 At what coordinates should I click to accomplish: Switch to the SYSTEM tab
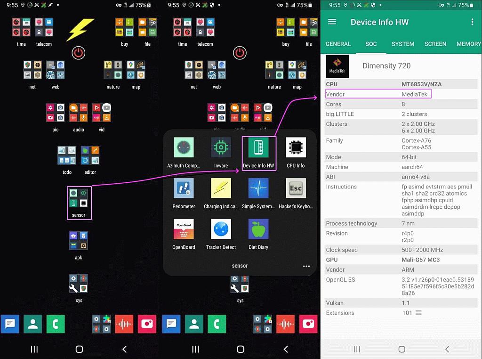coord(403,44)
